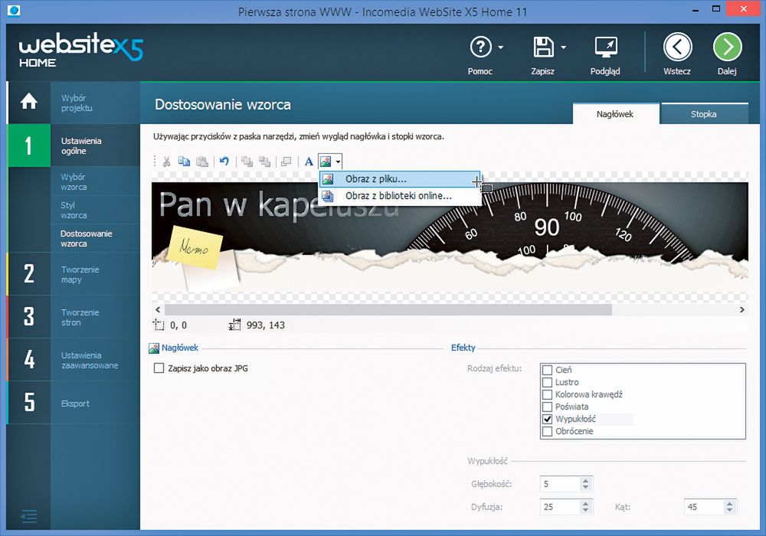The image size is (766, 536).
Task: Choose 'Obraz z biblioteki online...' menu entry
Action: 400,196
